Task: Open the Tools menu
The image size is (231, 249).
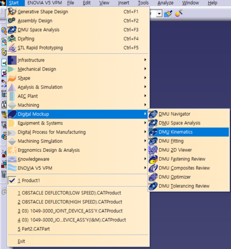Action: coord(143,3)
